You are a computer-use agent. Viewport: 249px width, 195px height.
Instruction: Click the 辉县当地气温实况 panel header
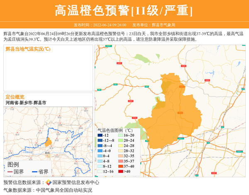coord(28,49)
